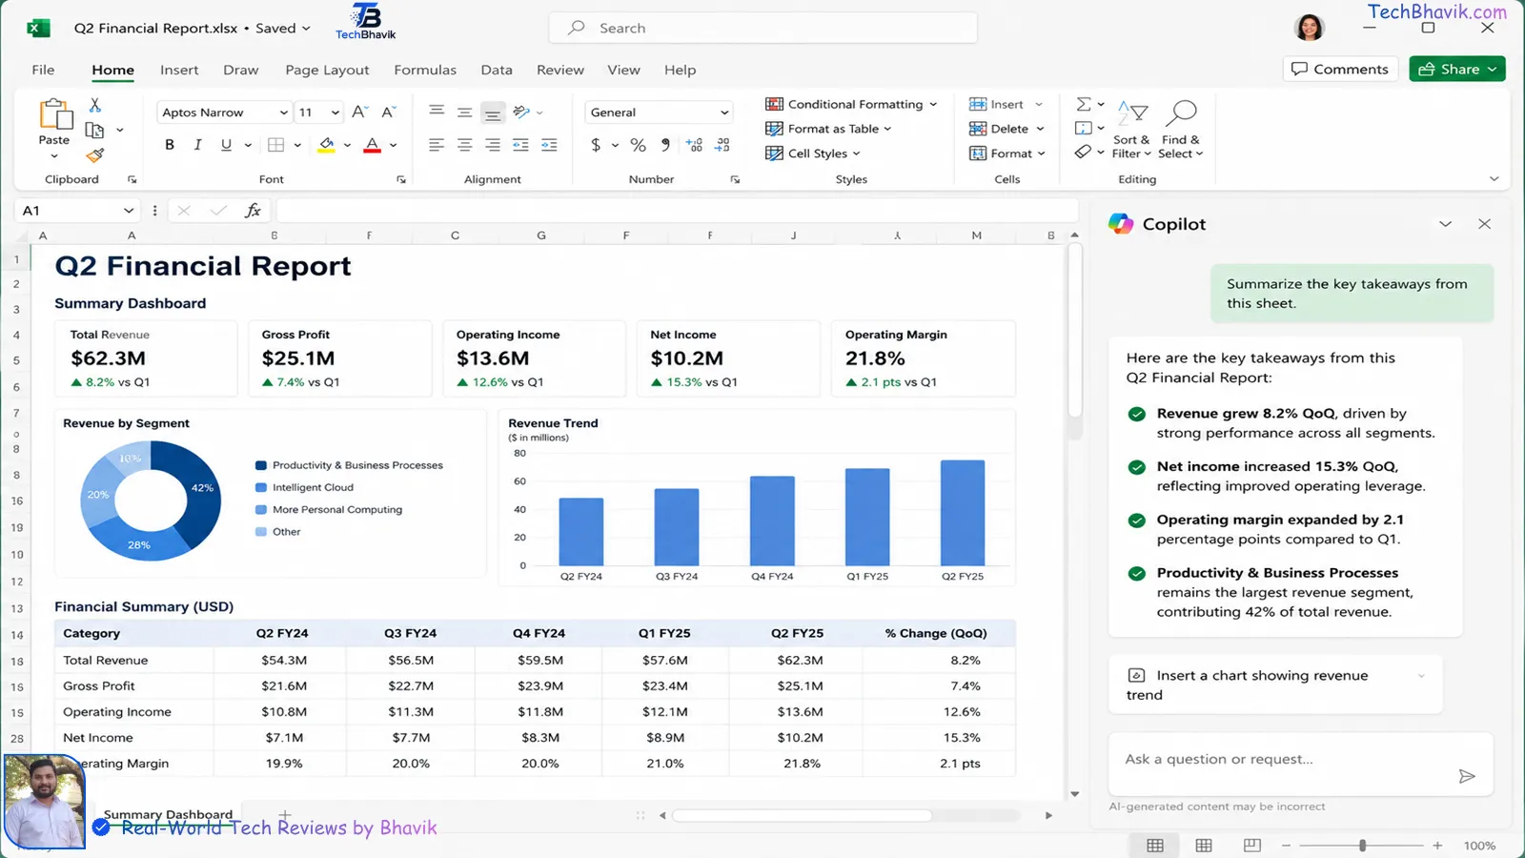Select the Summary Dashboard sheet tab
The height and width of the screenshot is (858, 1525).
[x=168, y=814]
